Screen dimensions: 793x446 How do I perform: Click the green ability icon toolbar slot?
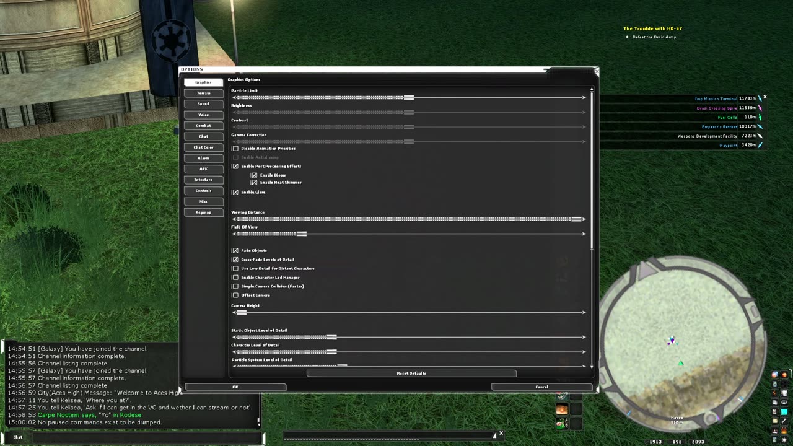[x=562, y=424]
